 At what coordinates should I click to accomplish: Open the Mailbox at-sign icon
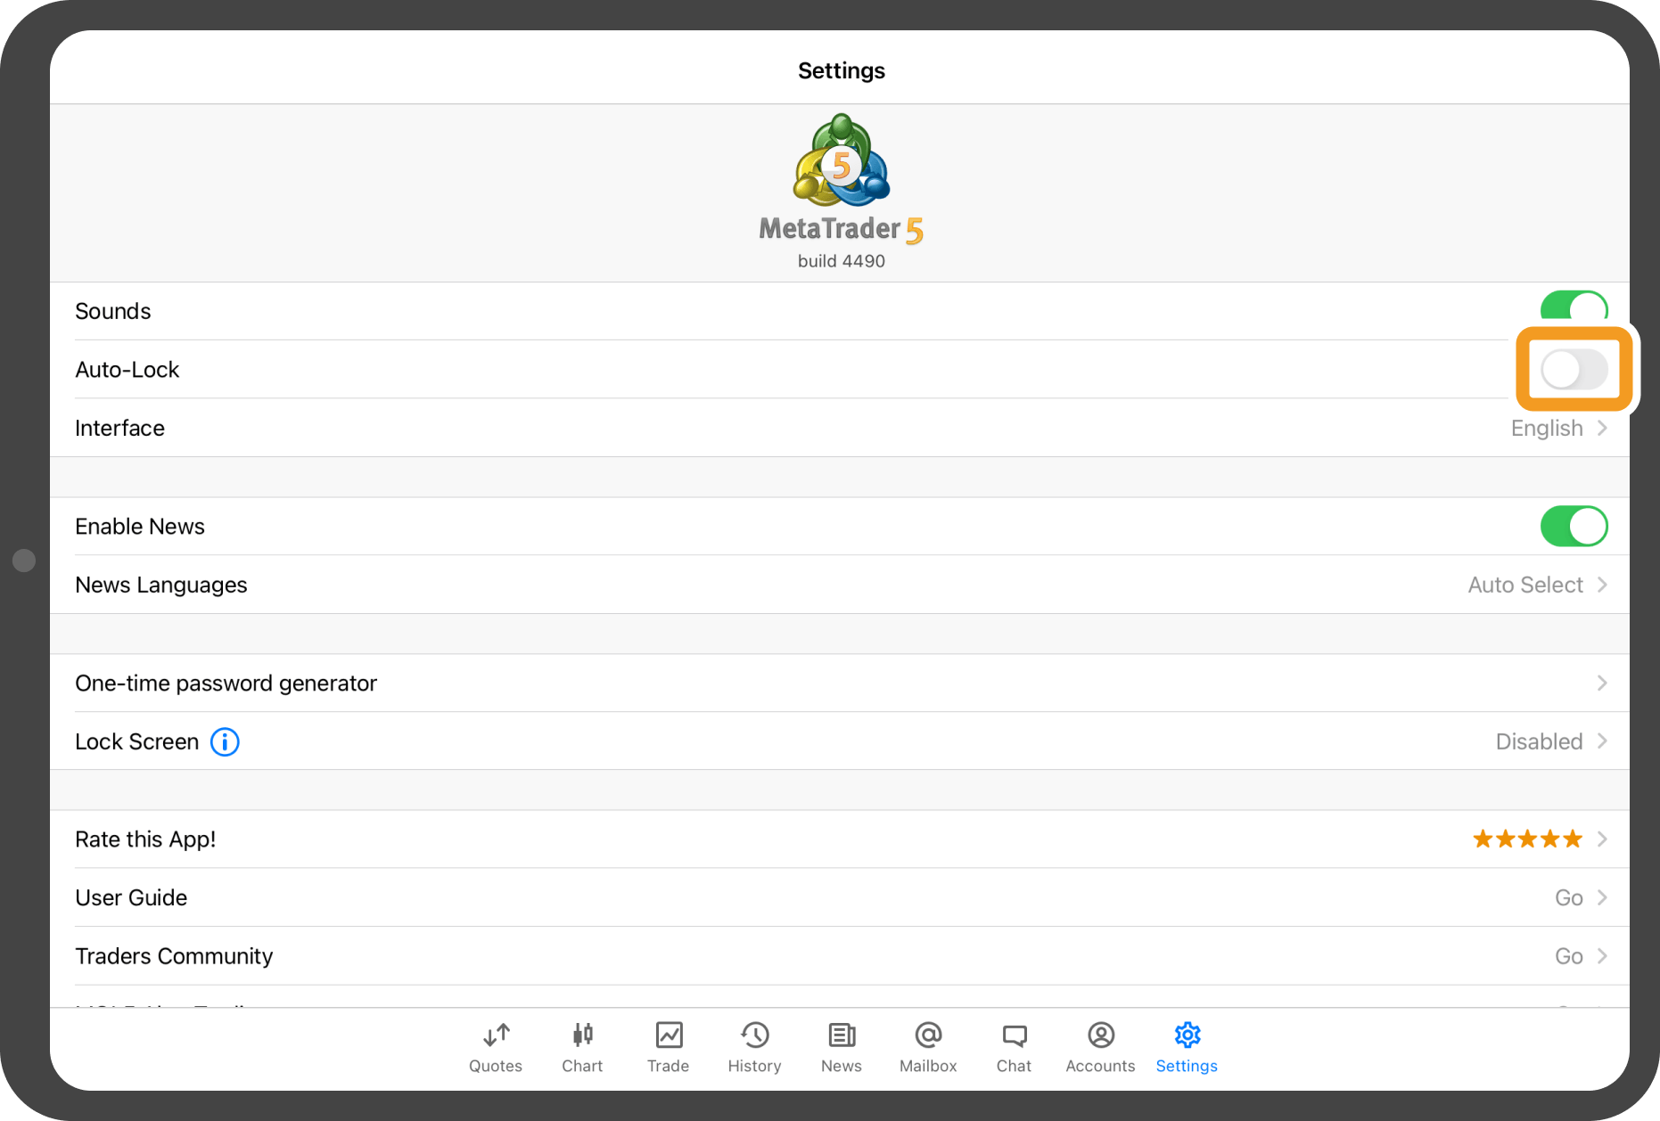(x=928, y=1035)
